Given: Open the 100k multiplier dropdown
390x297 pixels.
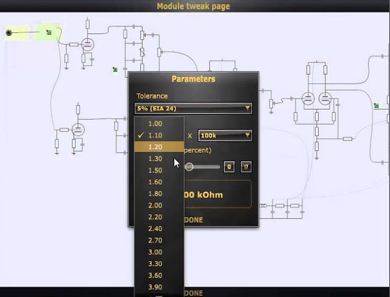Looking at the screenshot, I should pos(225,135).
